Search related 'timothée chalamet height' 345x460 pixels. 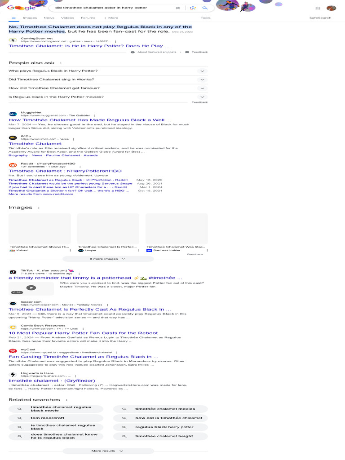[x=160, y=436]
